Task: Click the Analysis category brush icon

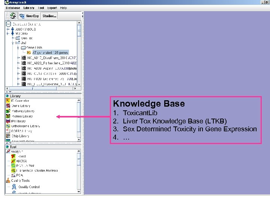Action: [8, 151]
